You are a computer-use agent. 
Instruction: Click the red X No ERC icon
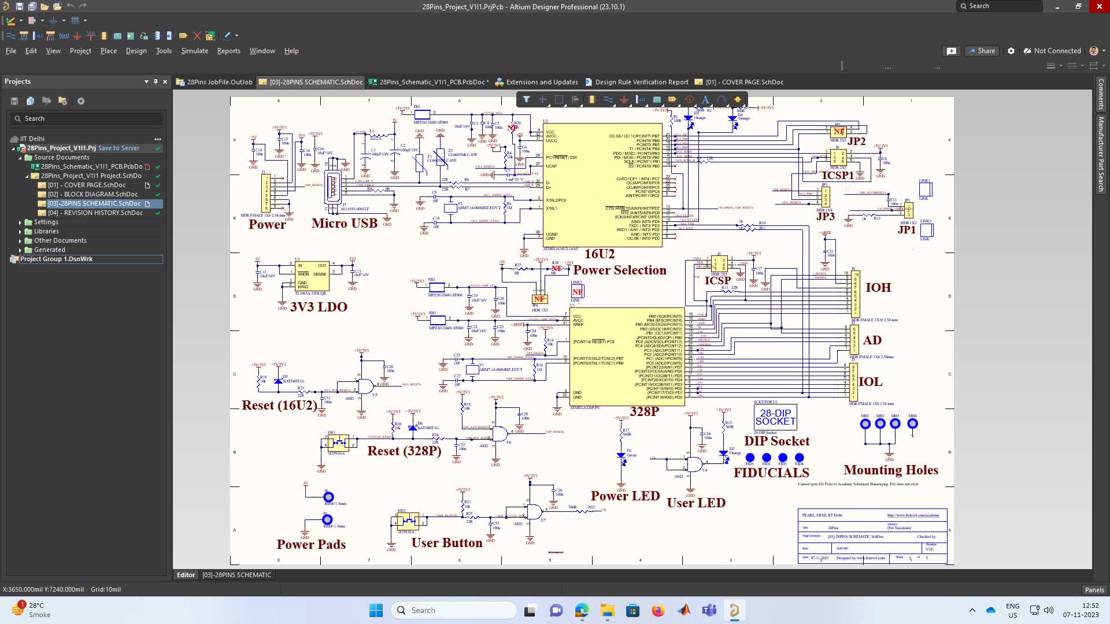pos(197,36)
